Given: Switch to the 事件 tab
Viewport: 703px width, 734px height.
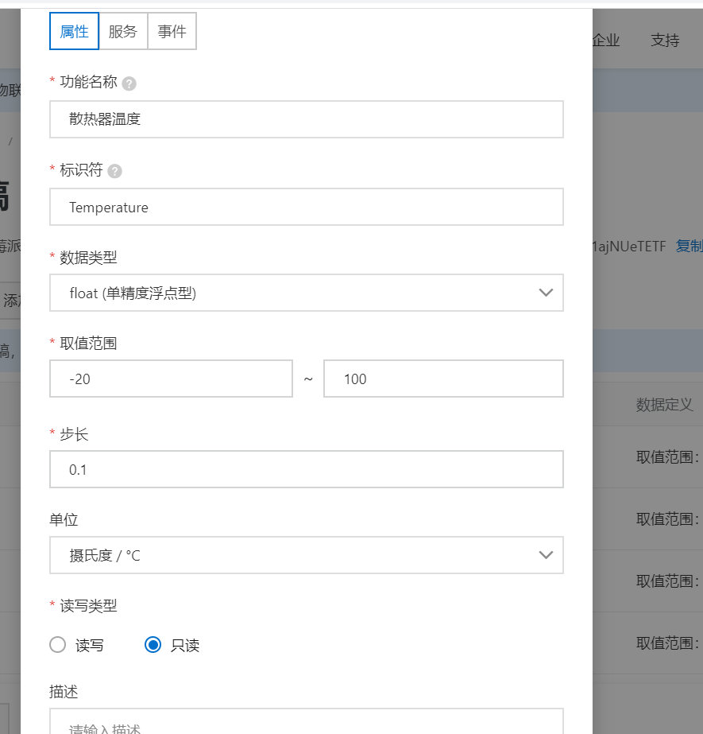Looking at the screenshot, I should click(172, 30).
